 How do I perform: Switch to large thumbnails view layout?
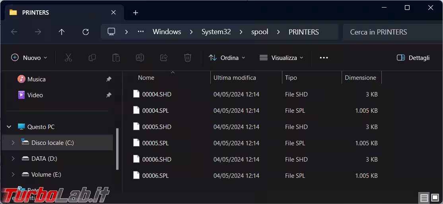click(x=435, y=198)
